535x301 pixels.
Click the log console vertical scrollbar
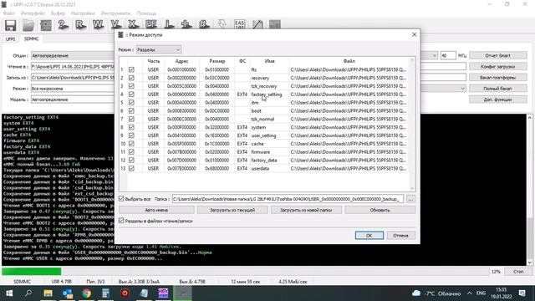529,190
